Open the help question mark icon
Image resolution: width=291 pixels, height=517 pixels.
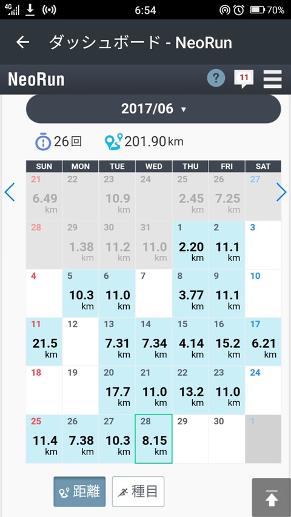point(216,78)
